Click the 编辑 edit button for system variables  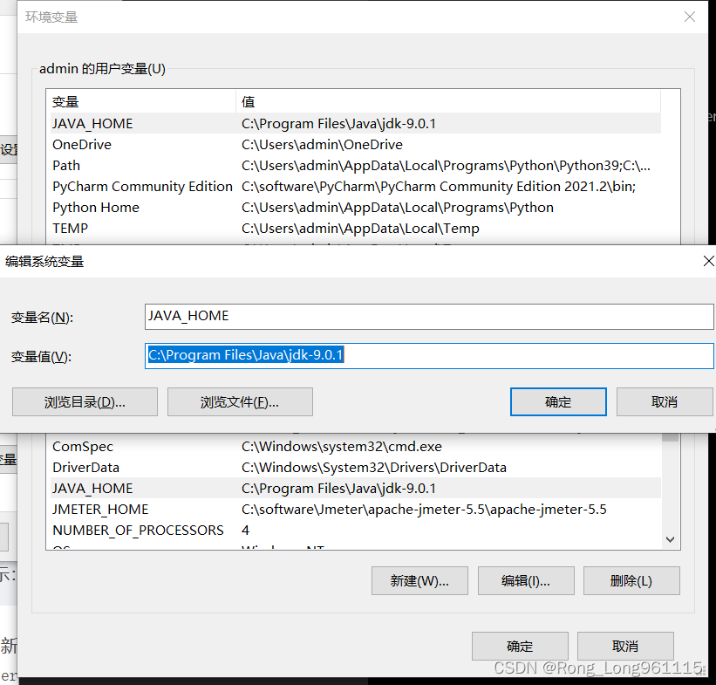(x=526, y=580)
